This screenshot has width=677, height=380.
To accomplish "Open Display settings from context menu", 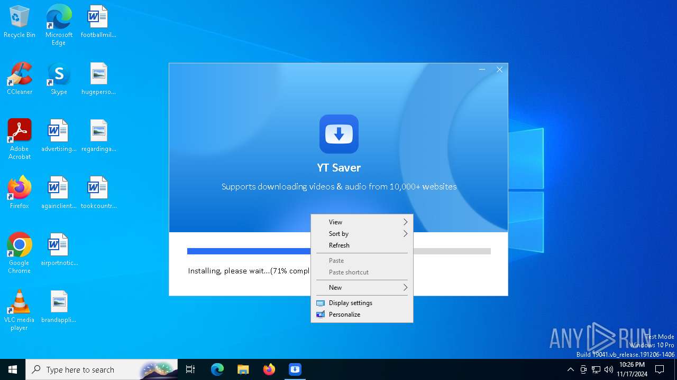I will 362,303.
